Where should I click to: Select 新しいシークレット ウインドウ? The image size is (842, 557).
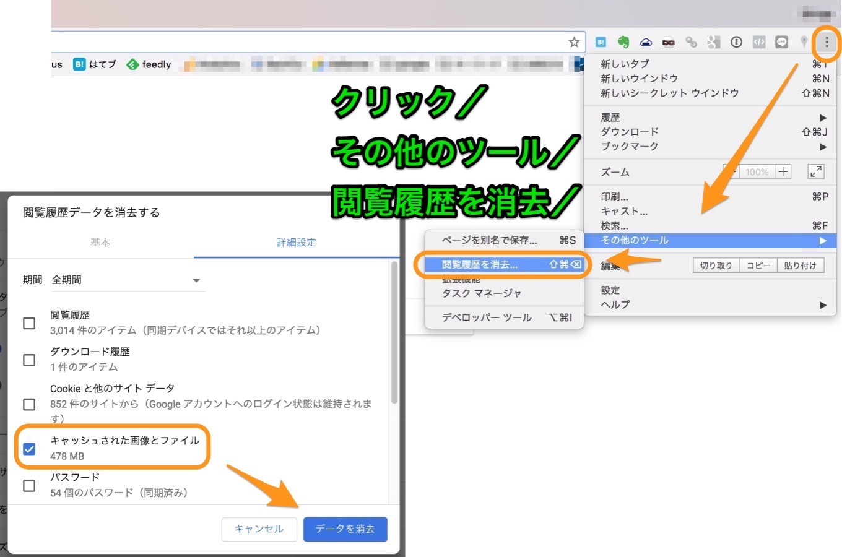(x=710, y=93)
